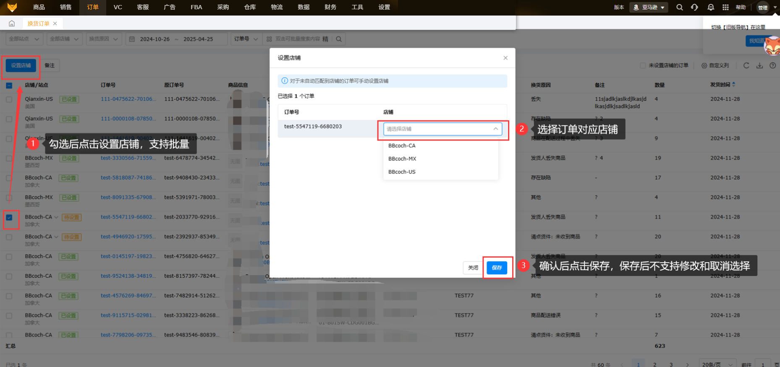
Task: Expand BBcoch-CA chevron in test-4946920 row
Action: tap(56, 237)
